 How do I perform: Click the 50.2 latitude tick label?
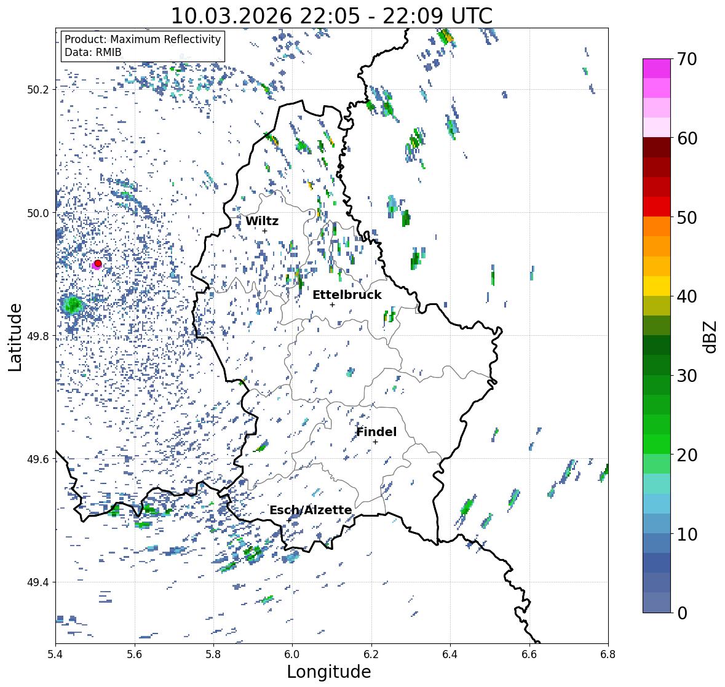click(x=38, y=90)
